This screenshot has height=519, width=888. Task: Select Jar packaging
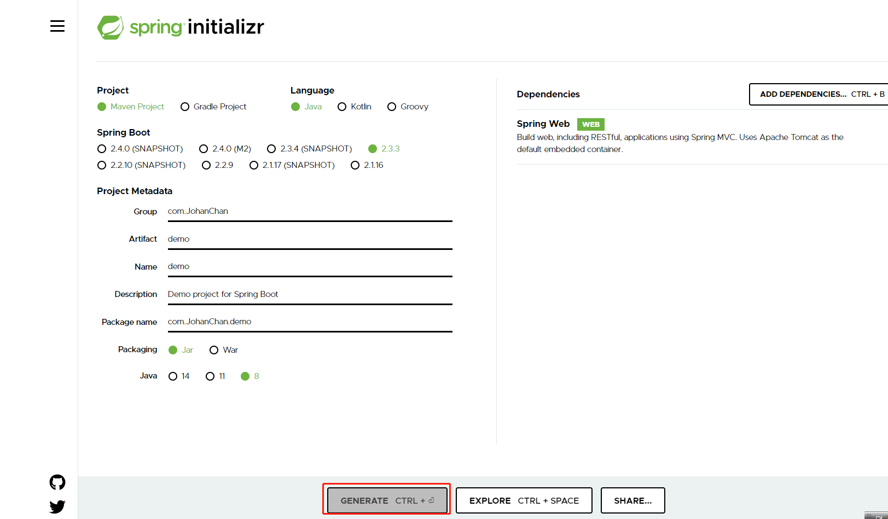(x=181, y=350)
